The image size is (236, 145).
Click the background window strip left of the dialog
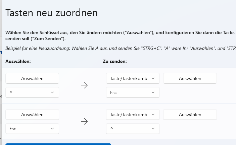click(x=1, y=84)
